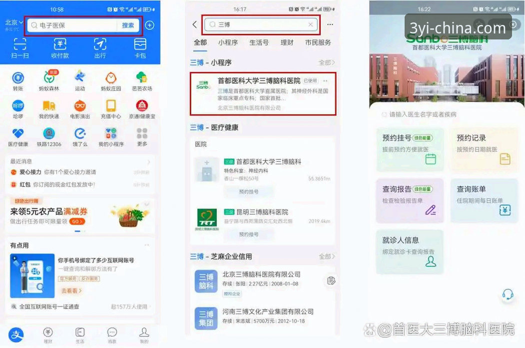Tap the GO button on coupon banner
The width and height of the screenshot is (525, 348).
click(77, 222)
